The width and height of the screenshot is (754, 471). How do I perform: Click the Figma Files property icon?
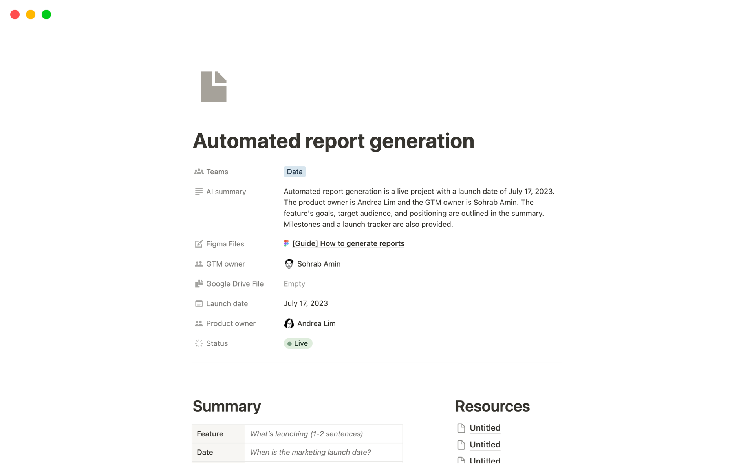(199, 244)
